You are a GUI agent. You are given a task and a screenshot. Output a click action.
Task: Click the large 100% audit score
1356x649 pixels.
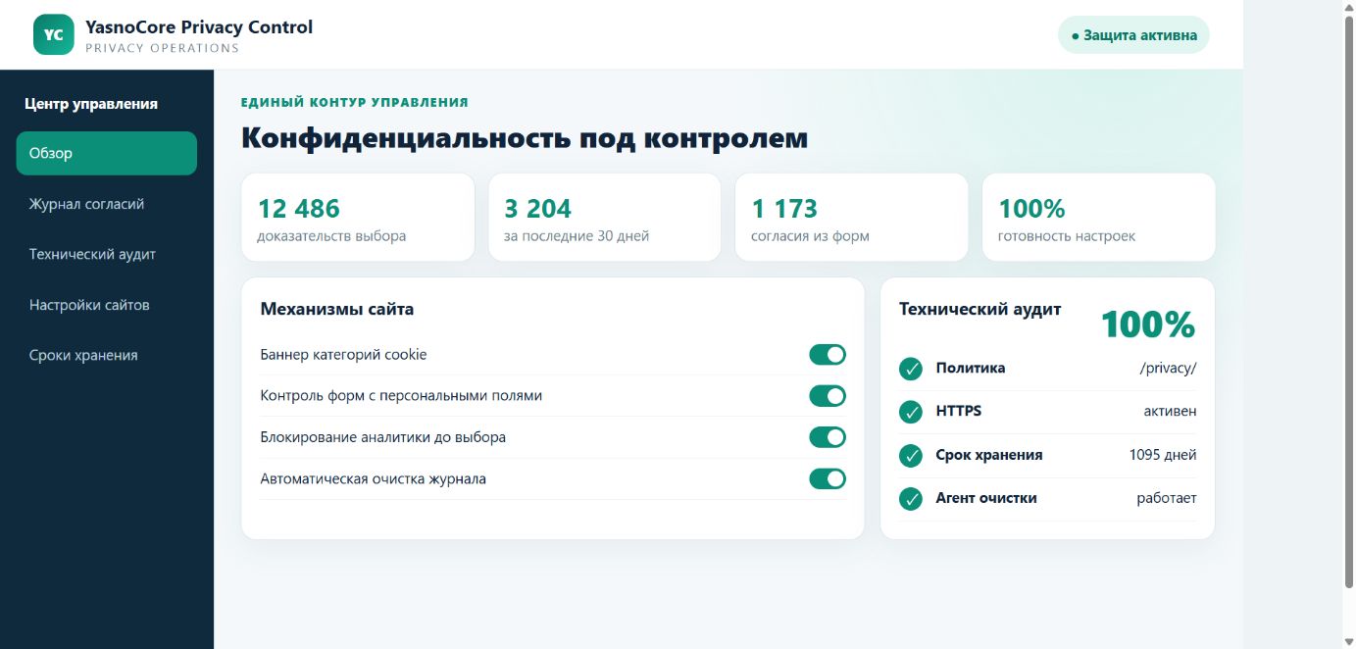tap(1148, 324)
